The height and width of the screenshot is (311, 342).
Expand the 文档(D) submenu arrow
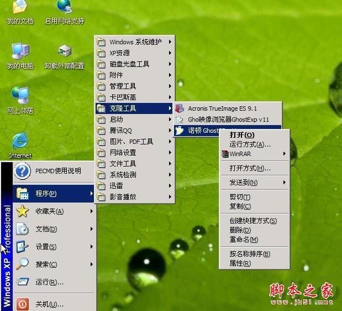click(x=92, y=229)
